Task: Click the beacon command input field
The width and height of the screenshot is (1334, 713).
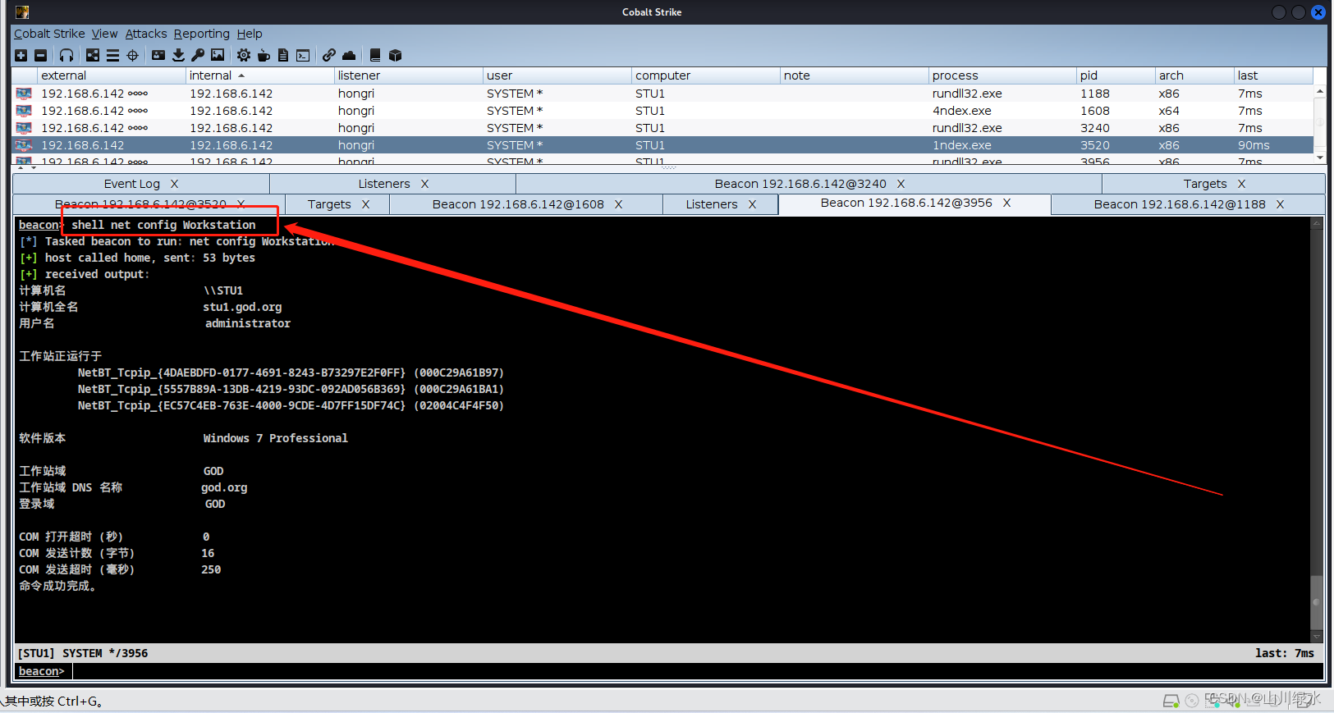Action: (697, 671)
